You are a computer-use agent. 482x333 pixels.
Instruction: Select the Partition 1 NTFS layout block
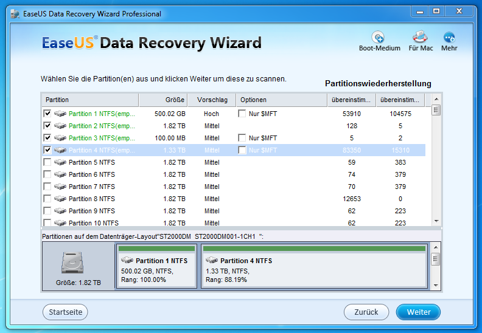click(157, 266)
